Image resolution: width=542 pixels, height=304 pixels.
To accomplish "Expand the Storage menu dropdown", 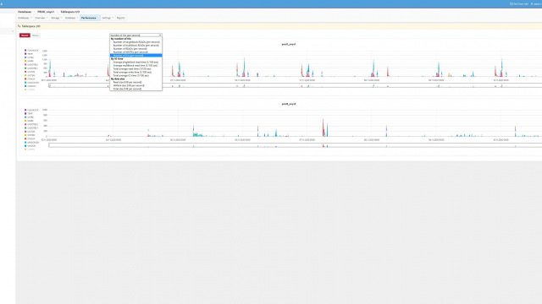I will point(56,18).
